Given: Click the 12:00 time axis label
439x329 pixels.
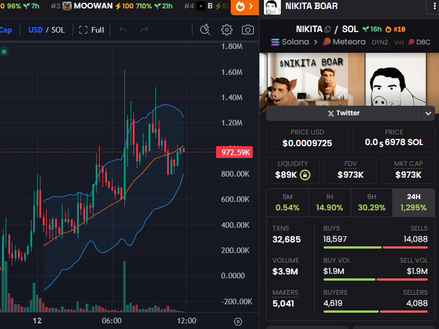Looking at the screenshot, I should click(x=186, y=321).
